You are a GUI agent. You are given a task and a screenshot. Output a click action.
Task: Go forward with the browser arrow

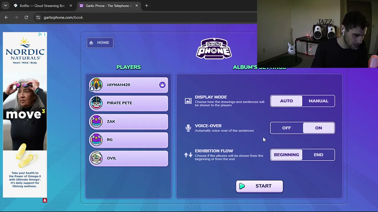(x=16, y=17)
